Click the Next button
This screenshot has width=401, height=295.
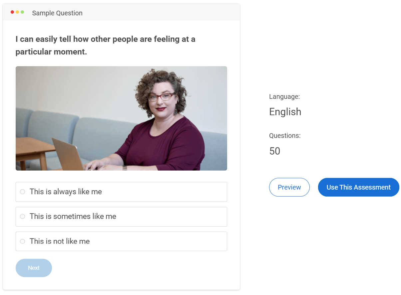(34, 268)
